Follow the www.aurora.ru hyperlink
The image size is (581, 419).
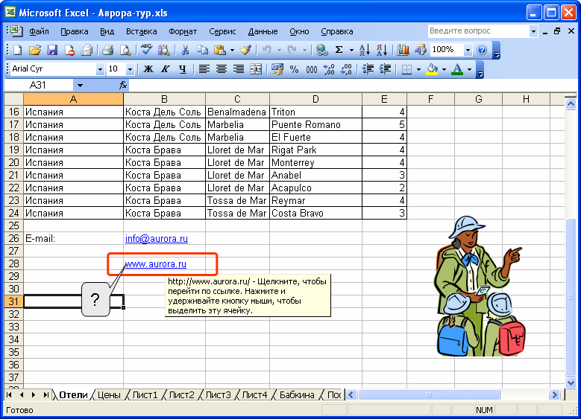pyautogui.click(x=156, y=263)
